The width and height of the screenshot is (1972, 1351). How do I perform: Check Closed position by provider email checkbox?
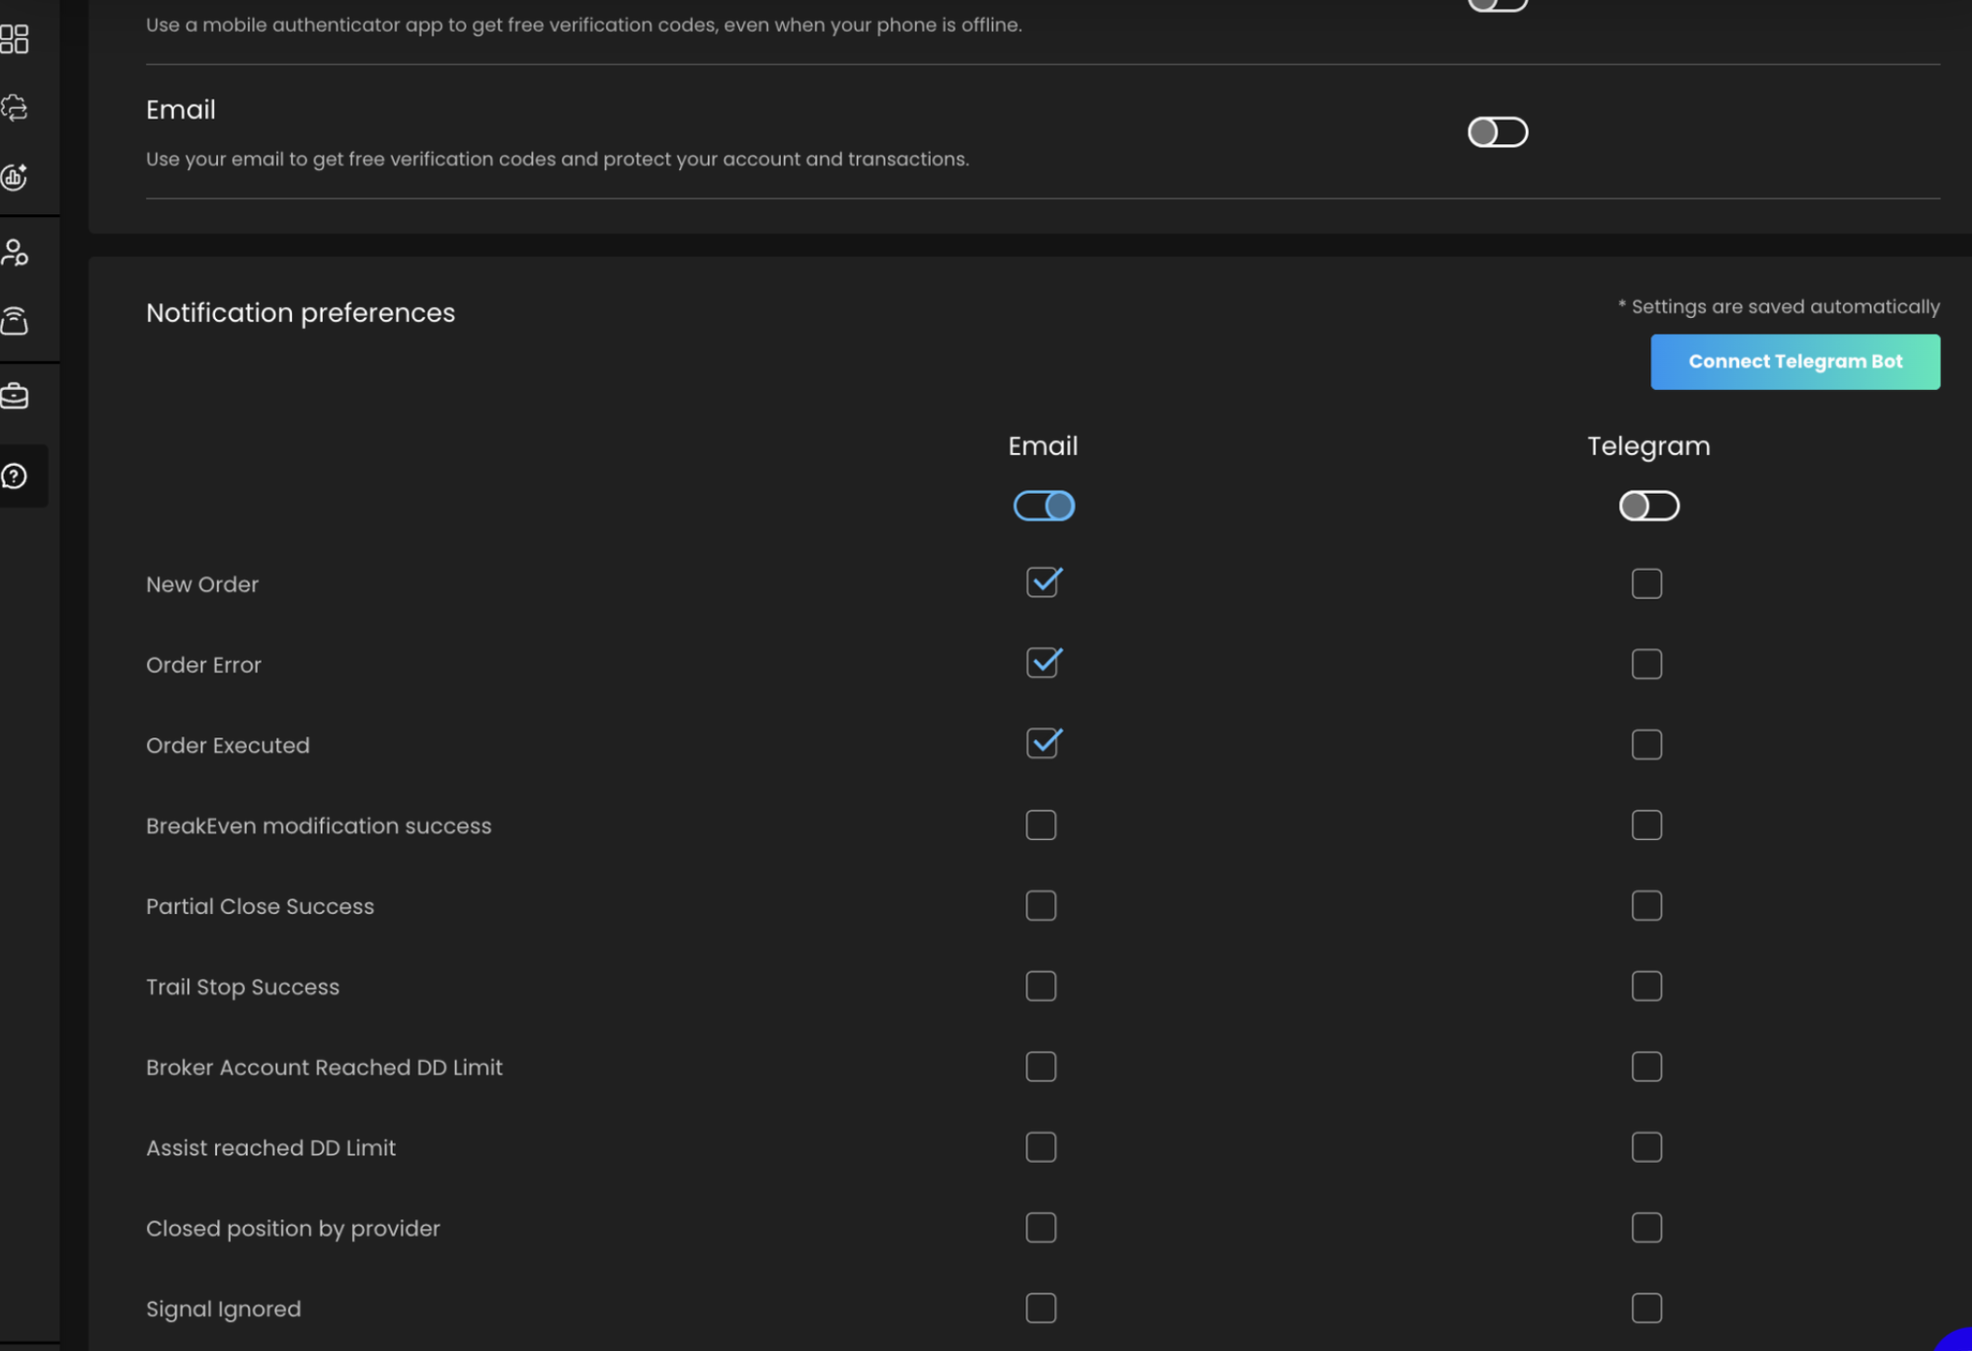pyautogui.click(x=1040, y=1228)
